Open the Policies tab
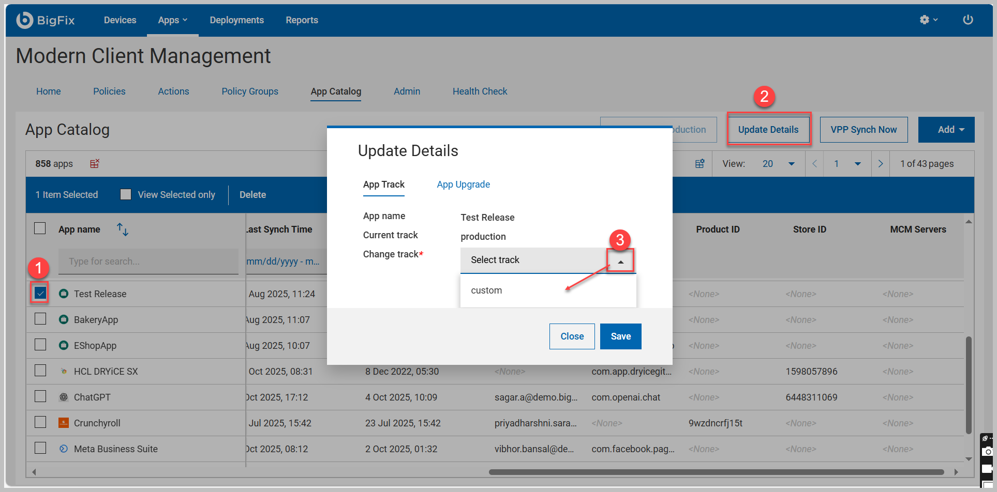The width and height of the screenshot is (997, 492). point(109,91)
